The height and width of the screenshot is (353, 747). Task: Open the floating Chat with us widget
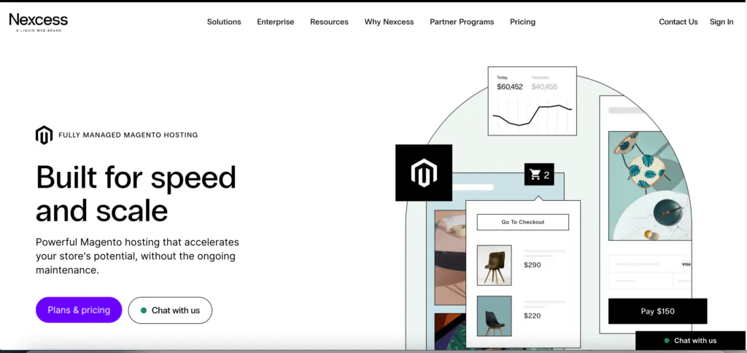pyautogui.click(x=690, y=341)
